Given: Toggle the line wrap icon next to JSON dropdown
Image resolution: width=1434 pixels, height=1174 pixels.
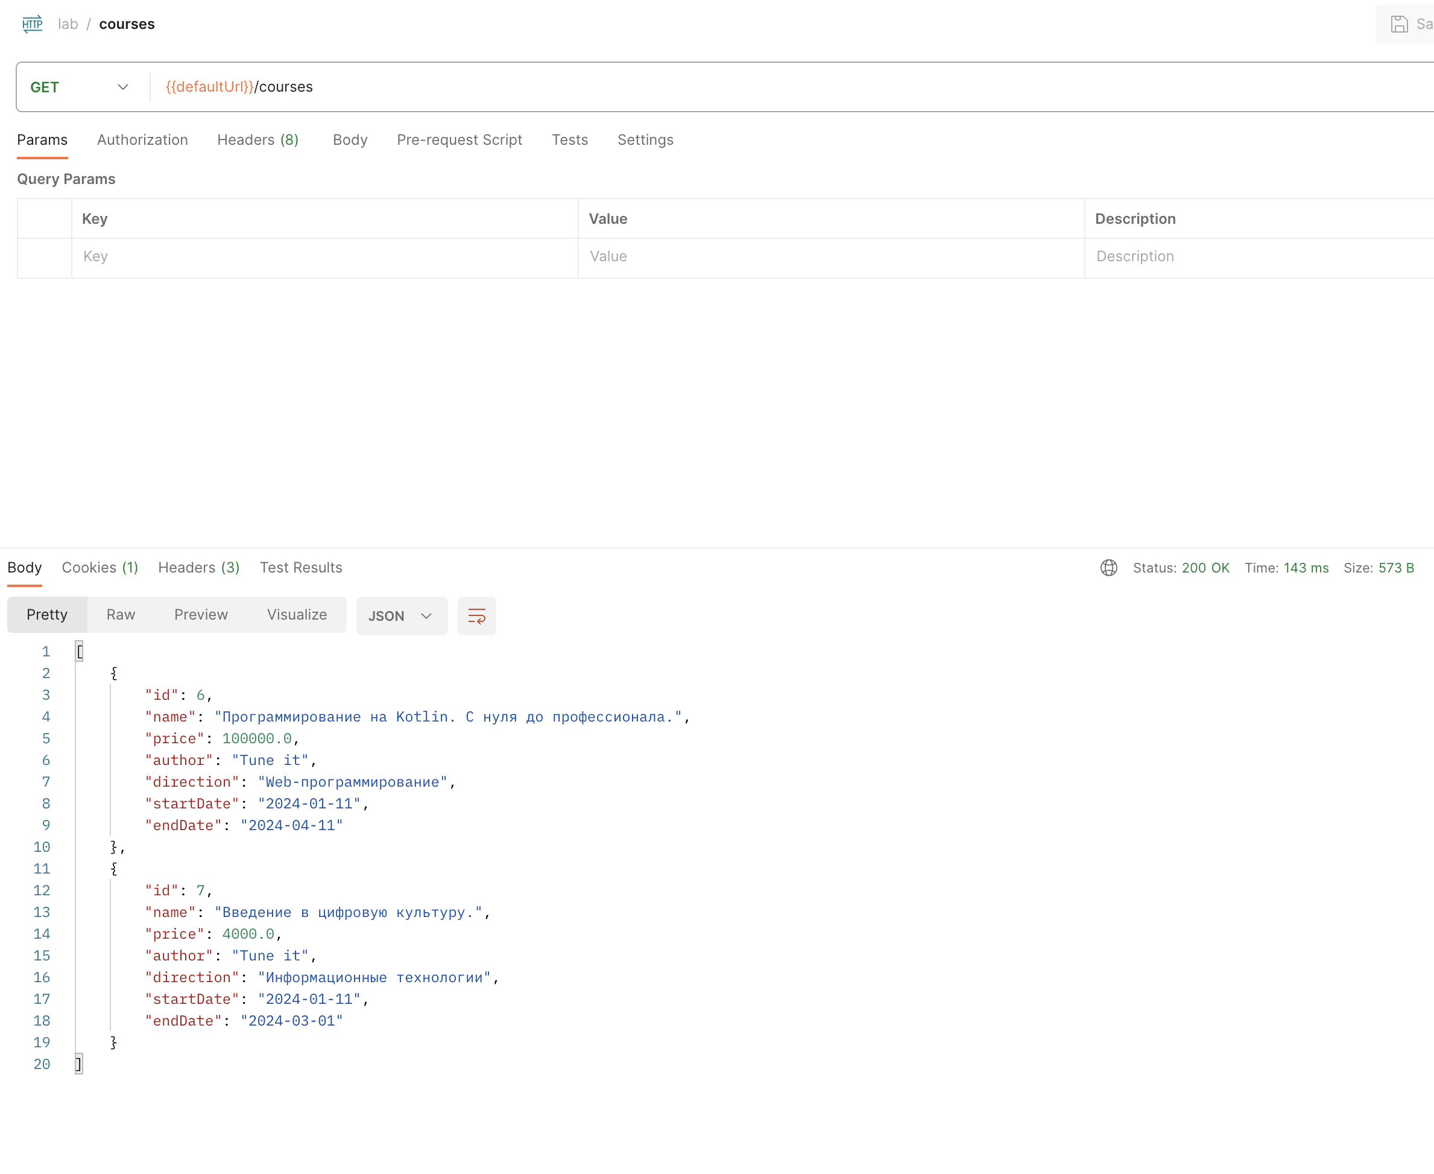Looking at the screenshot, I should 476,616.
